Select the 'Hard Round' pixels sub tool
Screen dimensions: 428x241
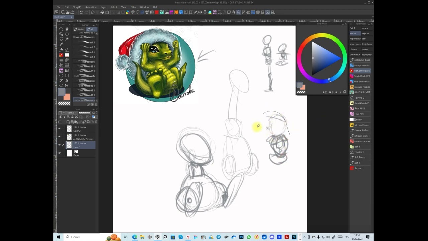(84, 76)
